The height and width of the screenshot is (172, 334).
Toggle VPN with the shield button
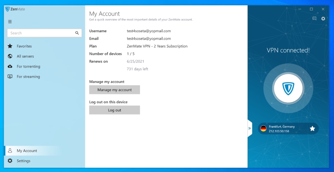point(288,88)
